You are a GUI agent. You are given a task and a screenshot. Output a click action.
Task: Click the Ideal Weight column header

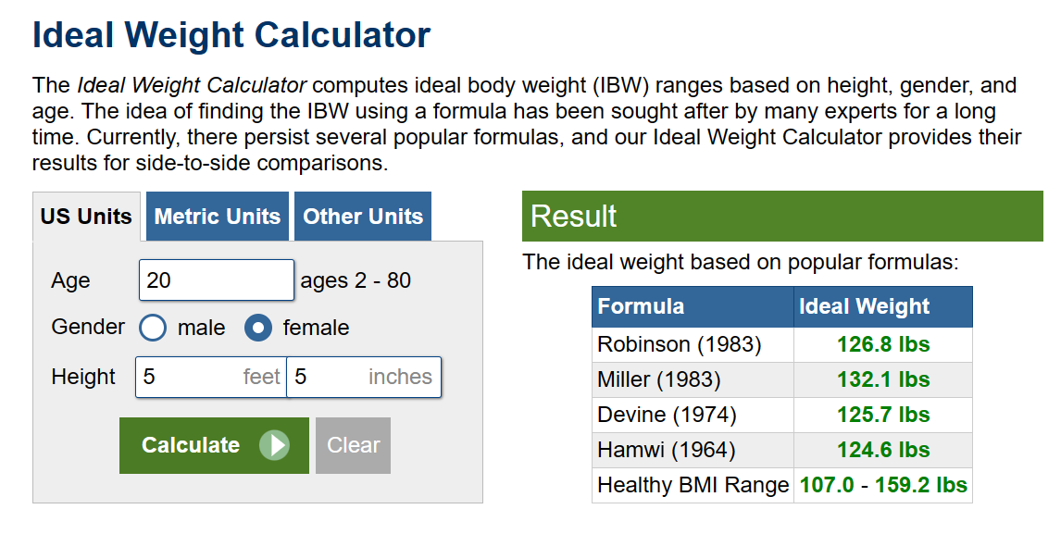point(864,307)
